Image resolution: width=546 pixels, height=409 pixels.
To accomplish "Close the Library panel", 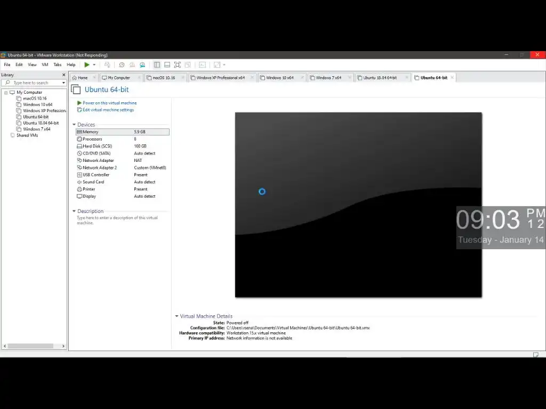I will point(64,75).
